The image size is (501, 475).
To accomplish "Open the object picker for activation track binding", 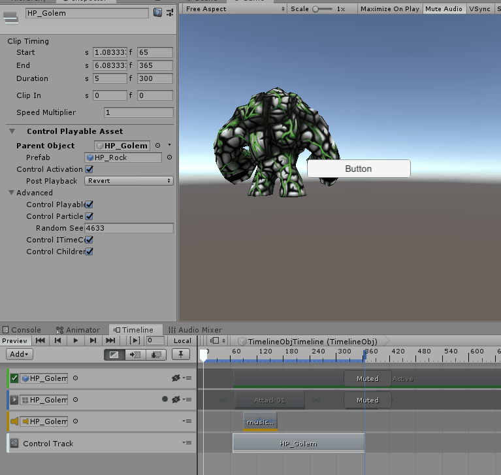I will pos(75,378).
